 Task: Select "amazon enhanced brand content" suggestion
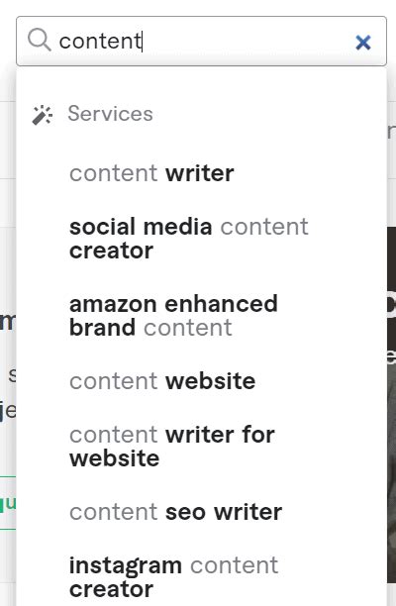pos(173,316)
